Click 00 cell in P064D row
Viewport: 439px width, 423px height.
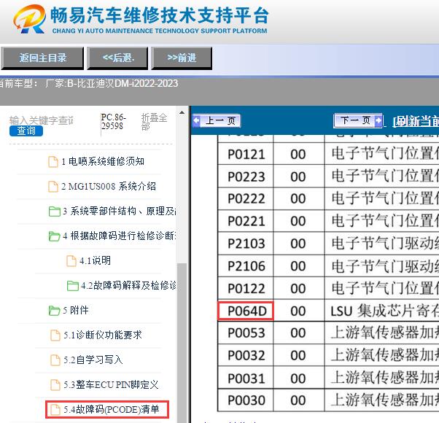(x=298, y=311)
